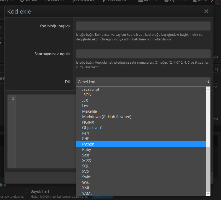Click the Satır sayısını vurgula input field
The image size is (221, 200).
tap(143, 54)
